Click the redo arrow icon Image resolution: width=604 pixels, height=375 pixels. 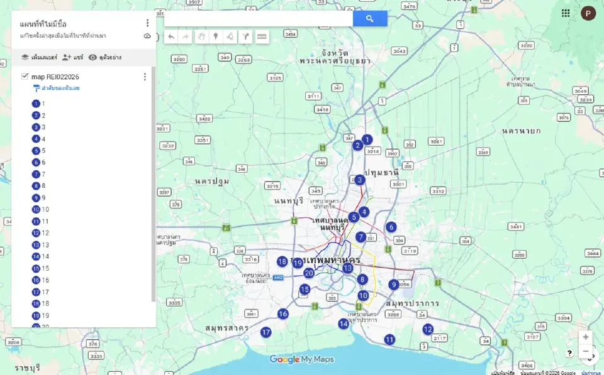click(185, 36)
